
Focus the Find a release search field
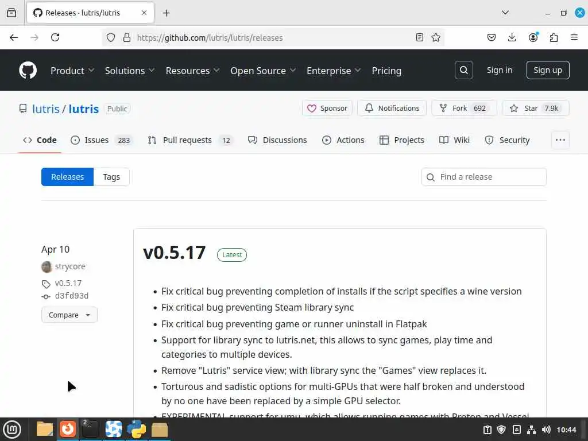coord(483,177)
